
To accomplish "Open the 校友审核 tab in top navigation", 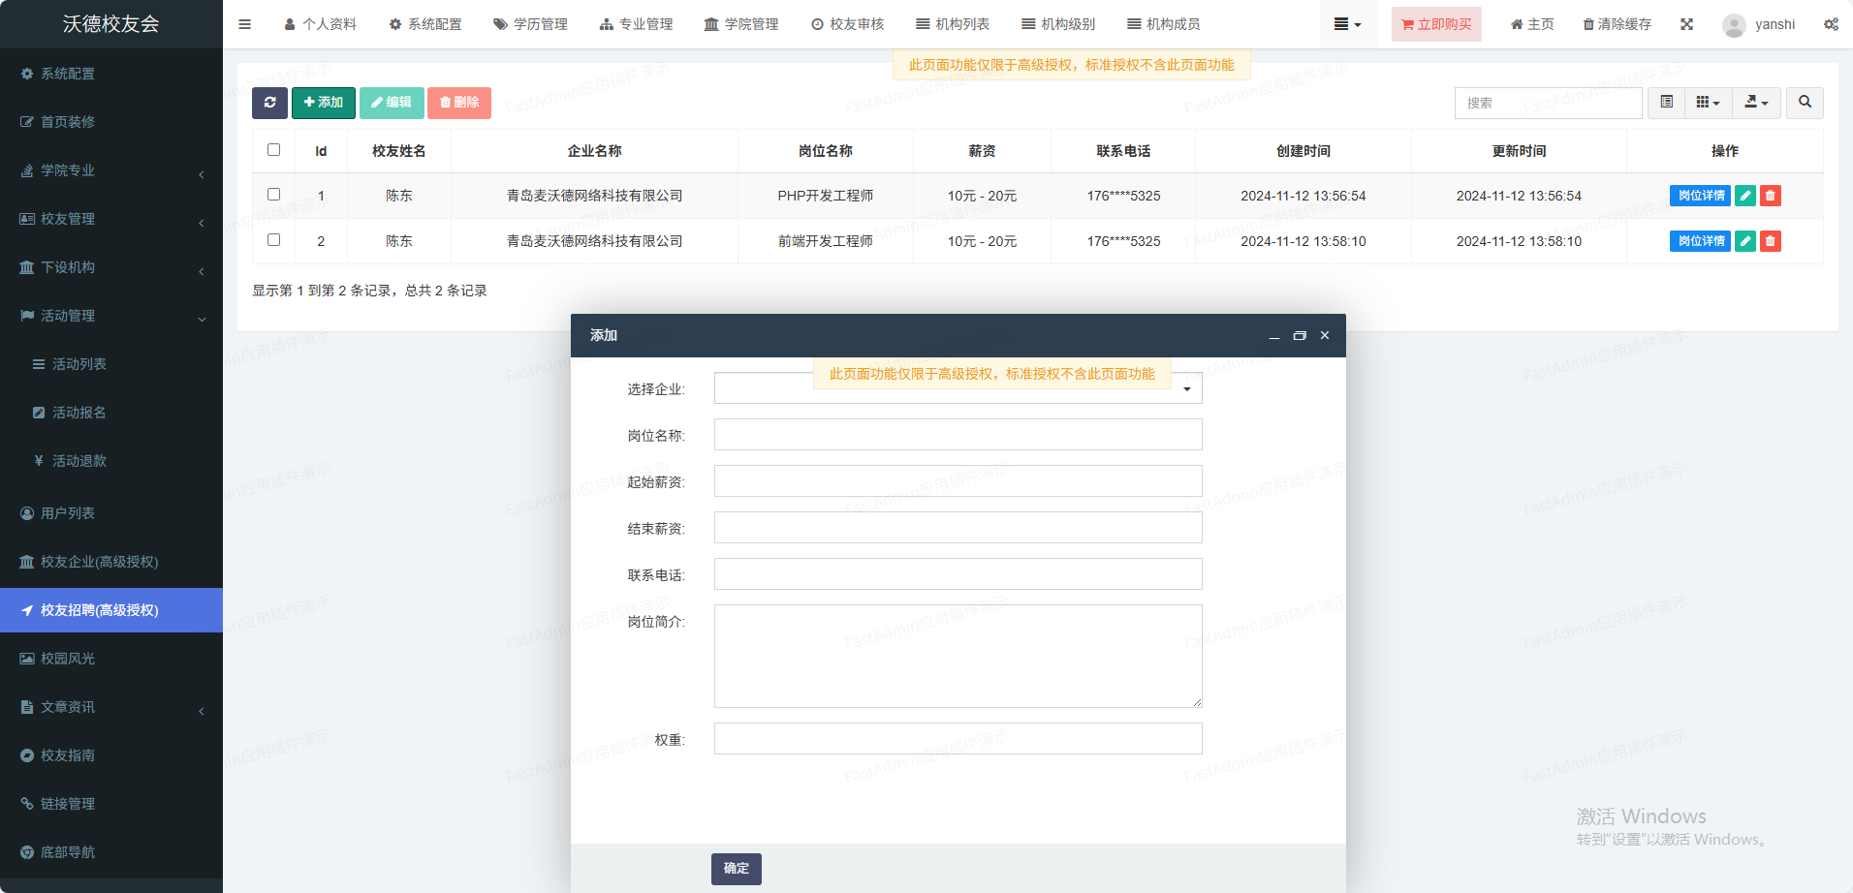I will (x=847, y=24).
